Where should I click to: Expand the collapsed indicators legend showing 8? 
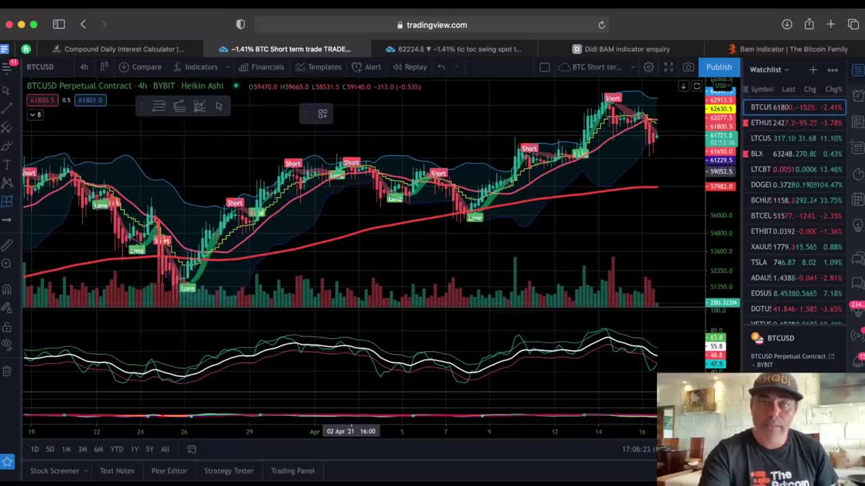pos(34,115)
